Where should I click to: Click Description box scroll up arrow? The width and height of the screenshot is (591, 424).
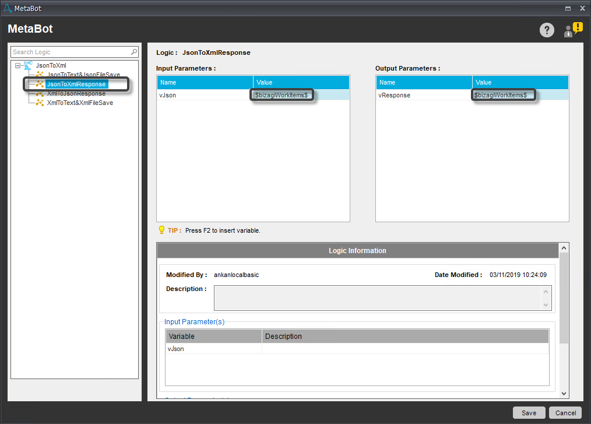[x=546, y=292]
